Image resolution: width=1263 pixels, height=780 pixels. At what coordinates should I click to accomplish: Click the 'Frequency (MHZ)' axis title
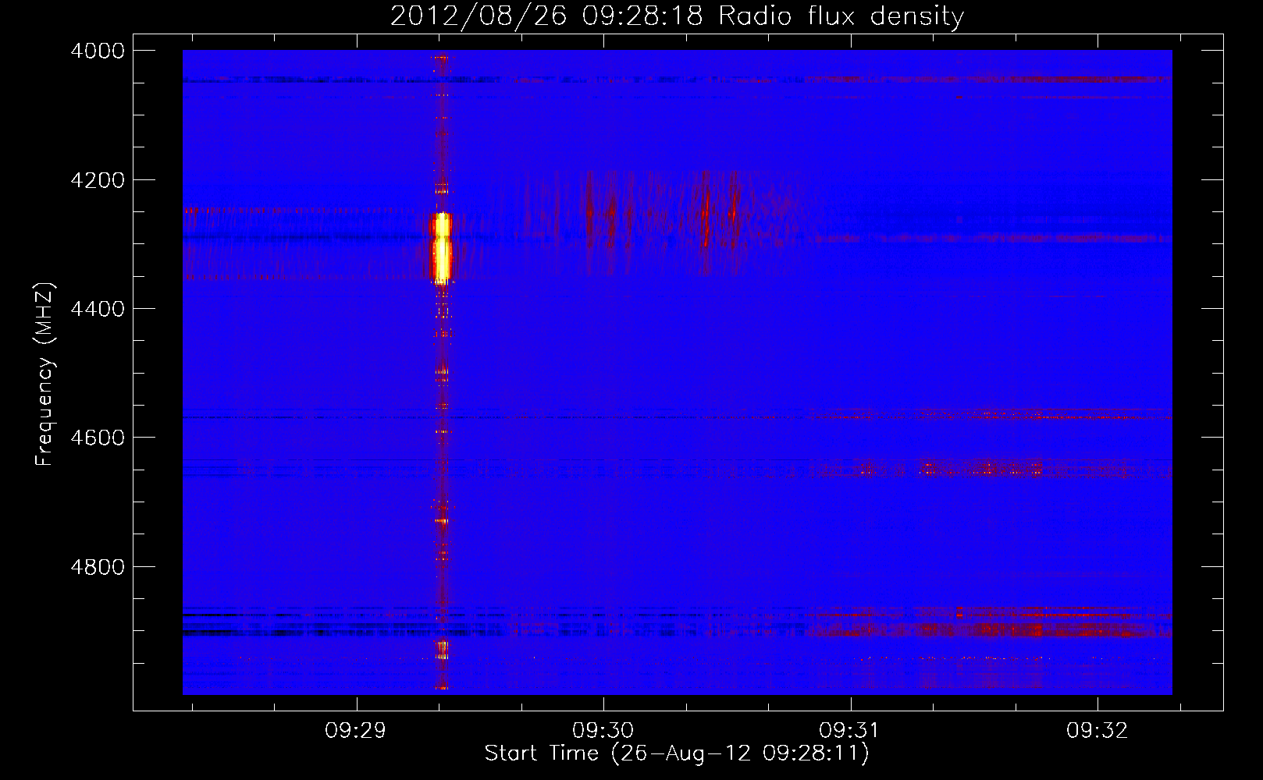[45, 374]
